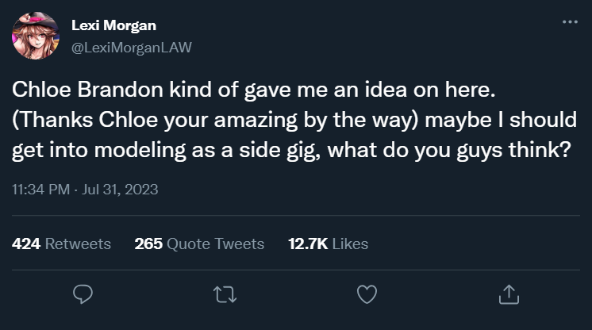The width and height of the screenshot is (592, 330).
Task: View the 265 Quote Tweets list
Action: 199,244
